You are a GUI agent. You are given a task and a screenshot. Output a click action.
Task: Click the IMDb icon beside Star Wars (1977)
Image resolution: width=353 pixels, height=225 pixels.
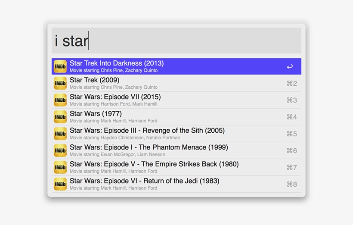(60, 117)
